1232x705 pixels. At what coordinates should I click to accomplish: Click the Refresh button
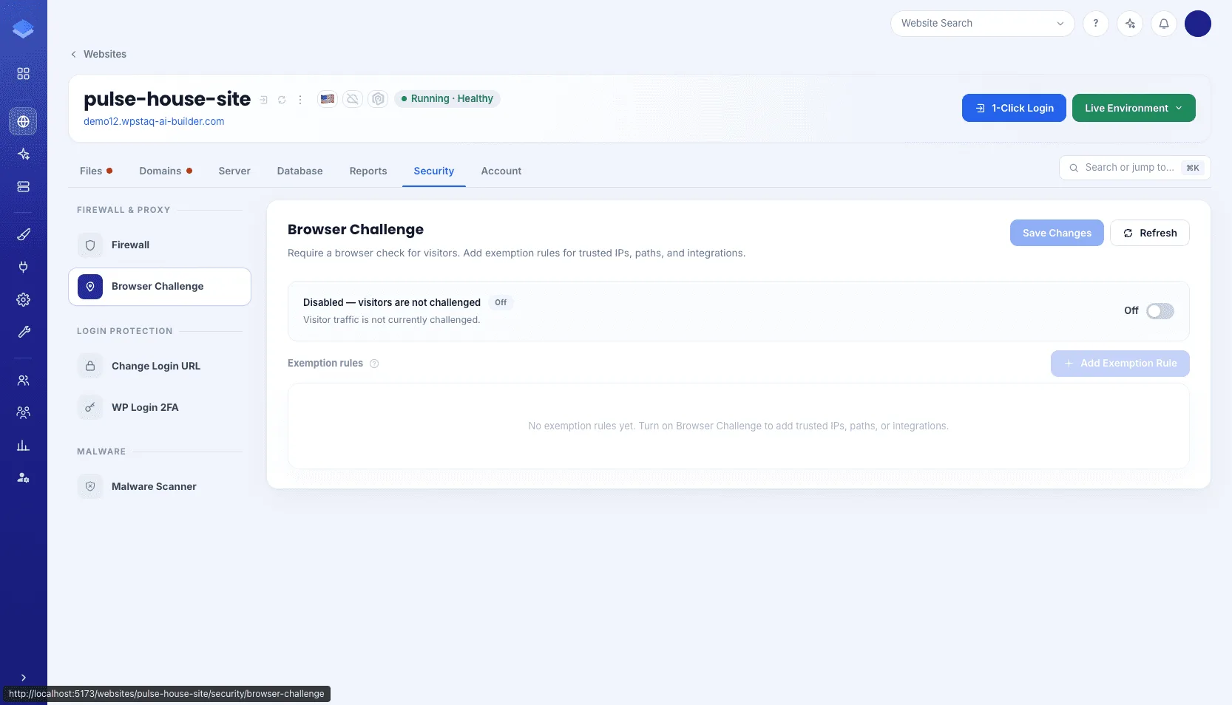(1150, 233)
